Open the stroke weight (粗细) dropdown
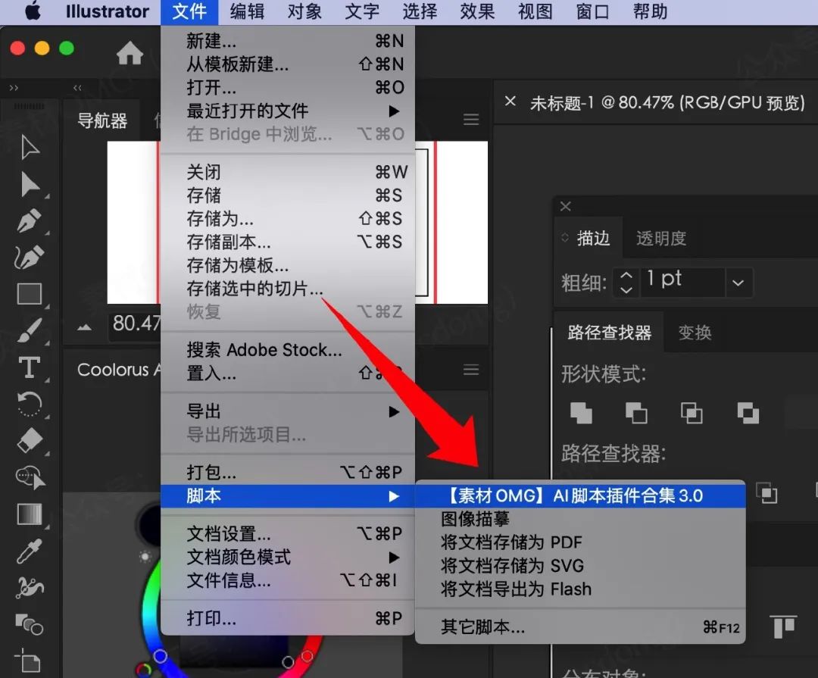Image resolution: width=818 pixels, height=678 pixels. pos(738,283)
